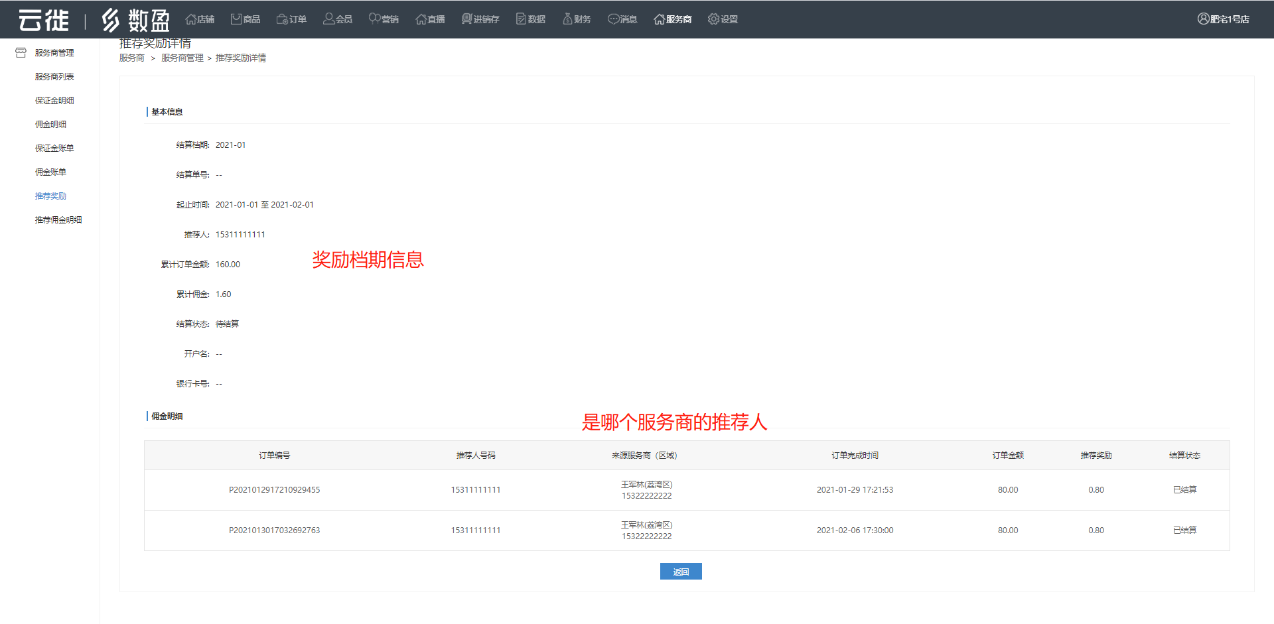Screen dimensions: 1274x624
Task: Open the 商品 products icon in navbar
Action: tap(236, 19)
